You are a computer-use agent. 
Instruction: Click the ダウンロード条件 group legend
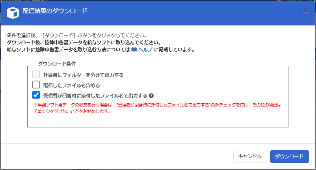pyautogui.click(x=57, y=63)
